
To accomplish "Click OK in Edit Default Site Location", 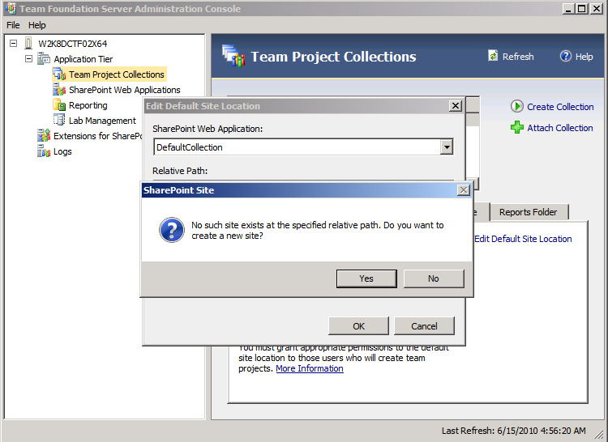I will pos(358,326).
